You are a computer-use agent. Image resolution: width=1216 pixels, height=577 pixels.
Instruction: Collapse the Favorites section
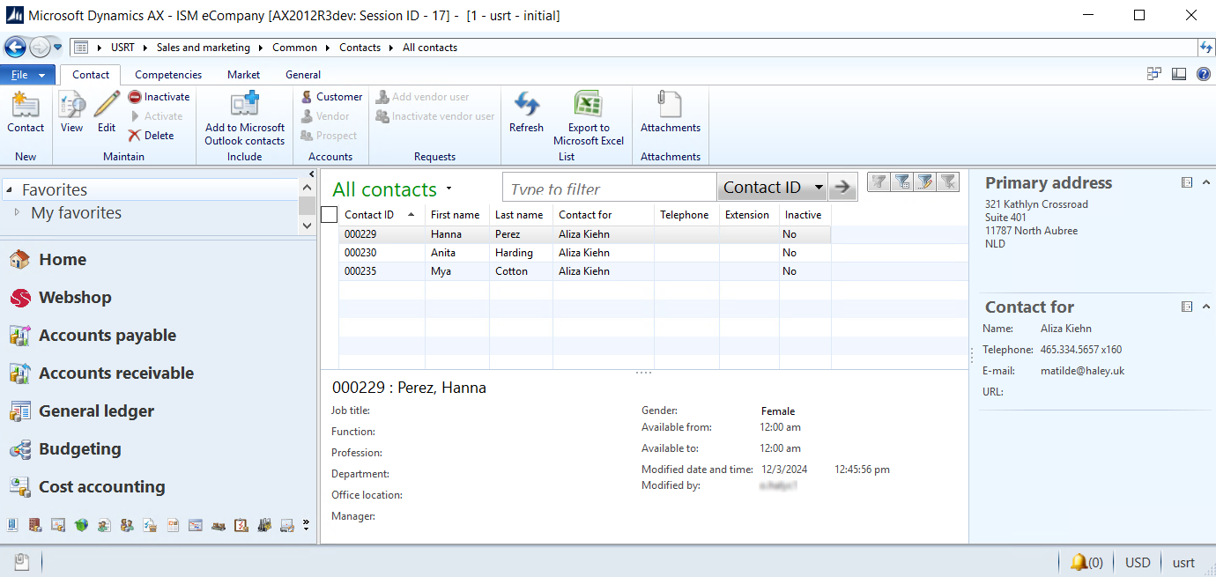(9, 189)
